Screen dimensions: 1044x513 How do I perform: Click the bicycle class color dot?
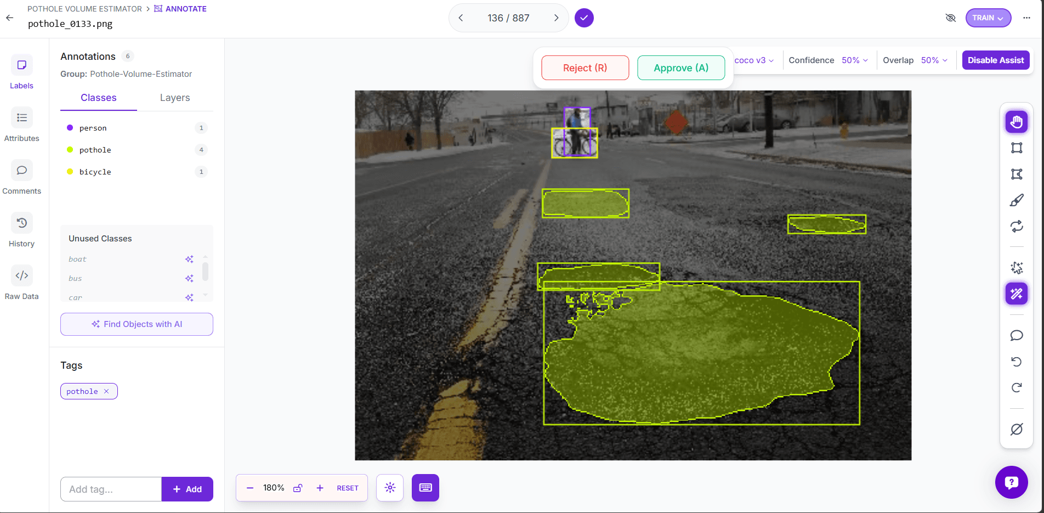coord(70,172)
